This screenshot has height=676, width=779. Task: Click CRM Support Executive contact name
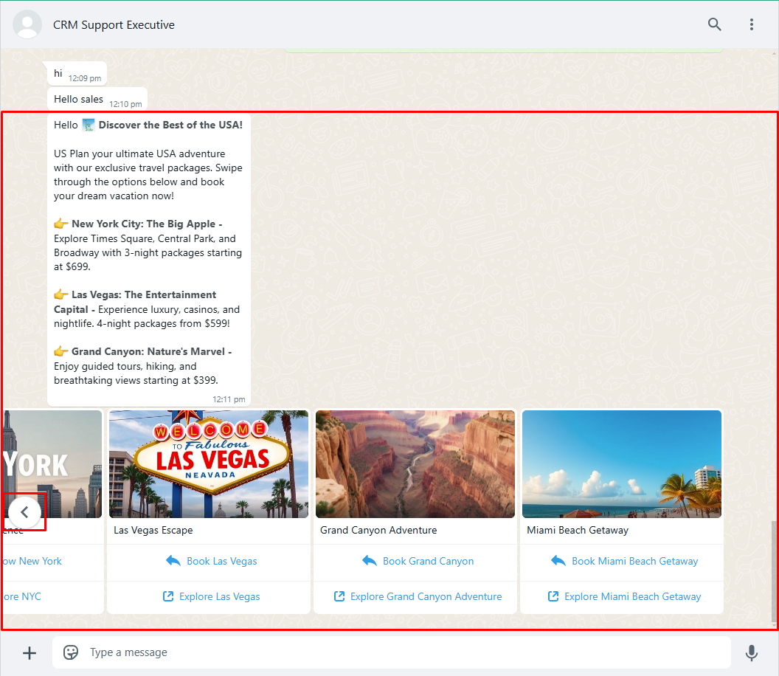(x=114, y=24)
